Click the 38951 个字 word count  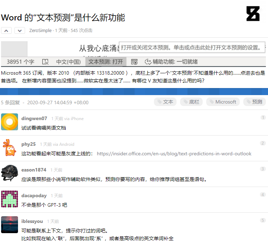click(20, 62)
